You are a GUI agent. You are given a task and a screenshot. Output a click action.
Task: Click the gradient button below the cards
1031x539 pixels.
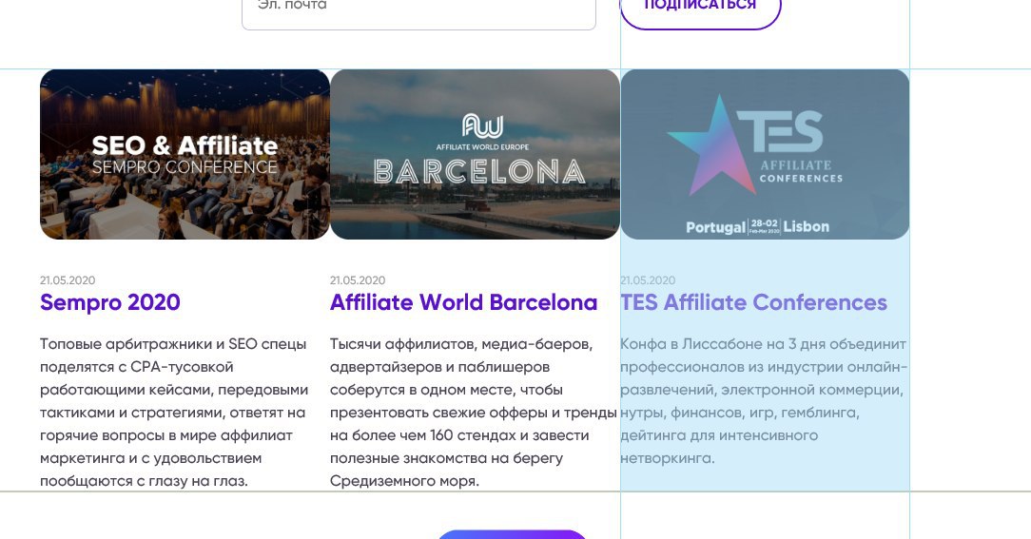(x=512, y=534)
